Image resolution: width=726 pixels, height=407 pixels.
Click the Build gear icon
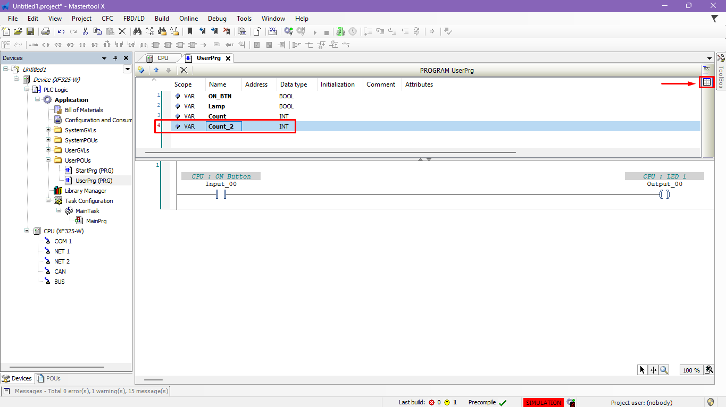tap(288, 32)
